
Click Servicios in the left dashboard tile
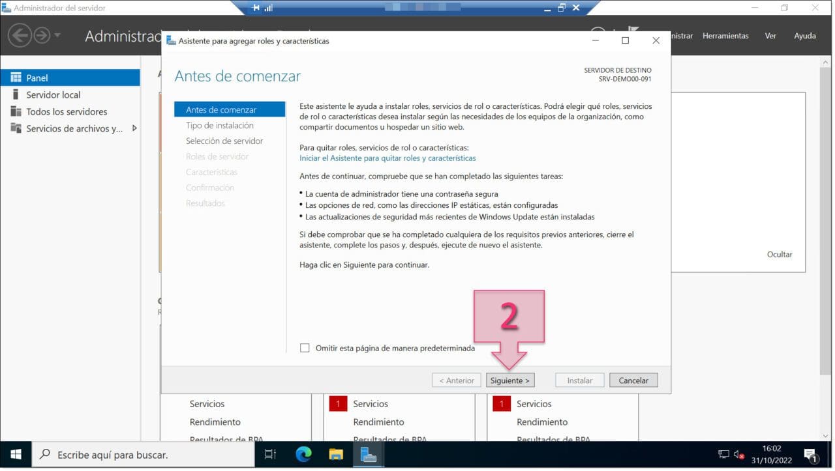pyautogui.click(x=207, y=404)
